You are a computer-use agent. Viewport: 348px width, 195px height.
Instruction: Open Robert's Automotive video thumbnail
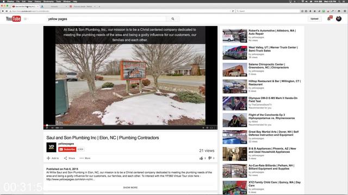click(x=234, y=36)
